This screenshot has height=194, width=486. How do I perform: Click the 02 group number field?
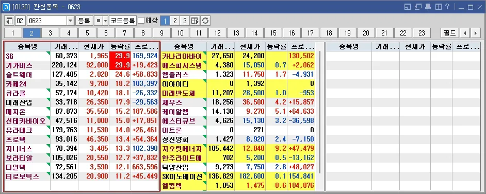pos(20,21)
